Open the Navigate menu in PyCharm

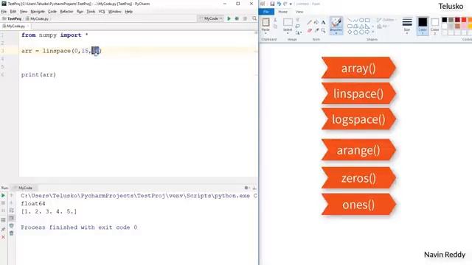click(38, 12)
